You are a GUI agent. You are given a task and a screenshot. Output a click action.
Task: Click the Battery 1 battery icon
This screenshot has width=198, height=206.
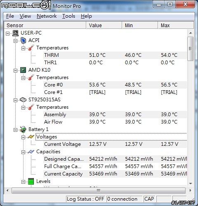tap(23, 129)
